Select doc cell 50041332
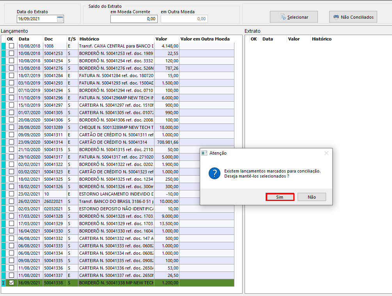Image resolution: width=392 pixels, height=296 pixels. pyautogui.click(x=55, y=238)
